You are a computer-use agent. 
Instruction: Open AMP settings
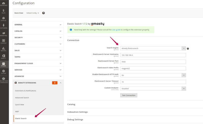[x=17, y=112]
